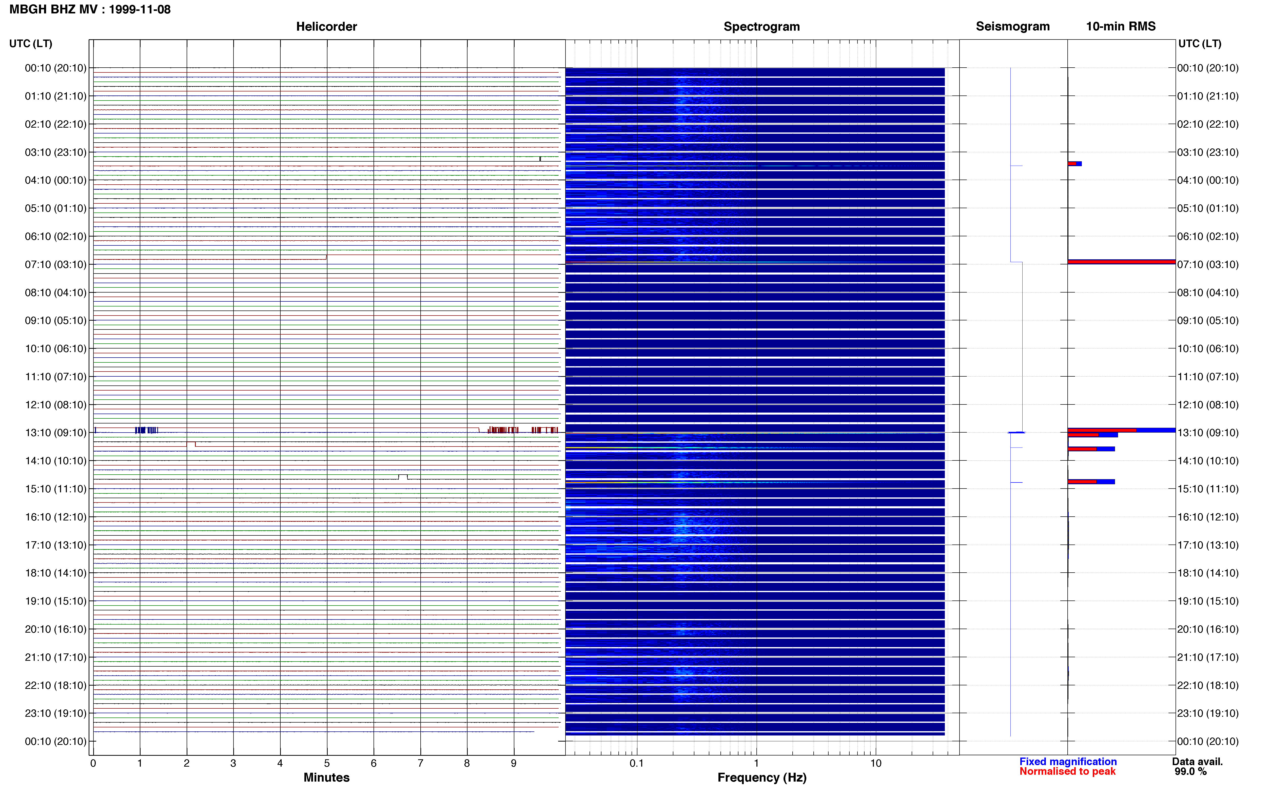Click left axis label '22:10 (18:10)'

56,685
